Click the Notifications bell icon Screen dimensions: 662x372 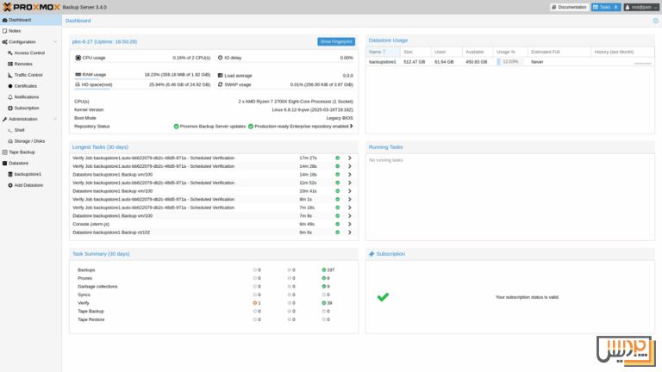click(x=10, y=97)
